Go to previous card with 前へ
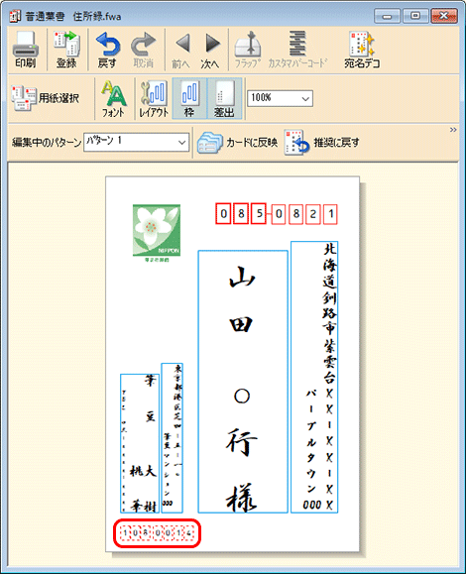This screenshot has width=466, height=574. (x=181, y=52)
